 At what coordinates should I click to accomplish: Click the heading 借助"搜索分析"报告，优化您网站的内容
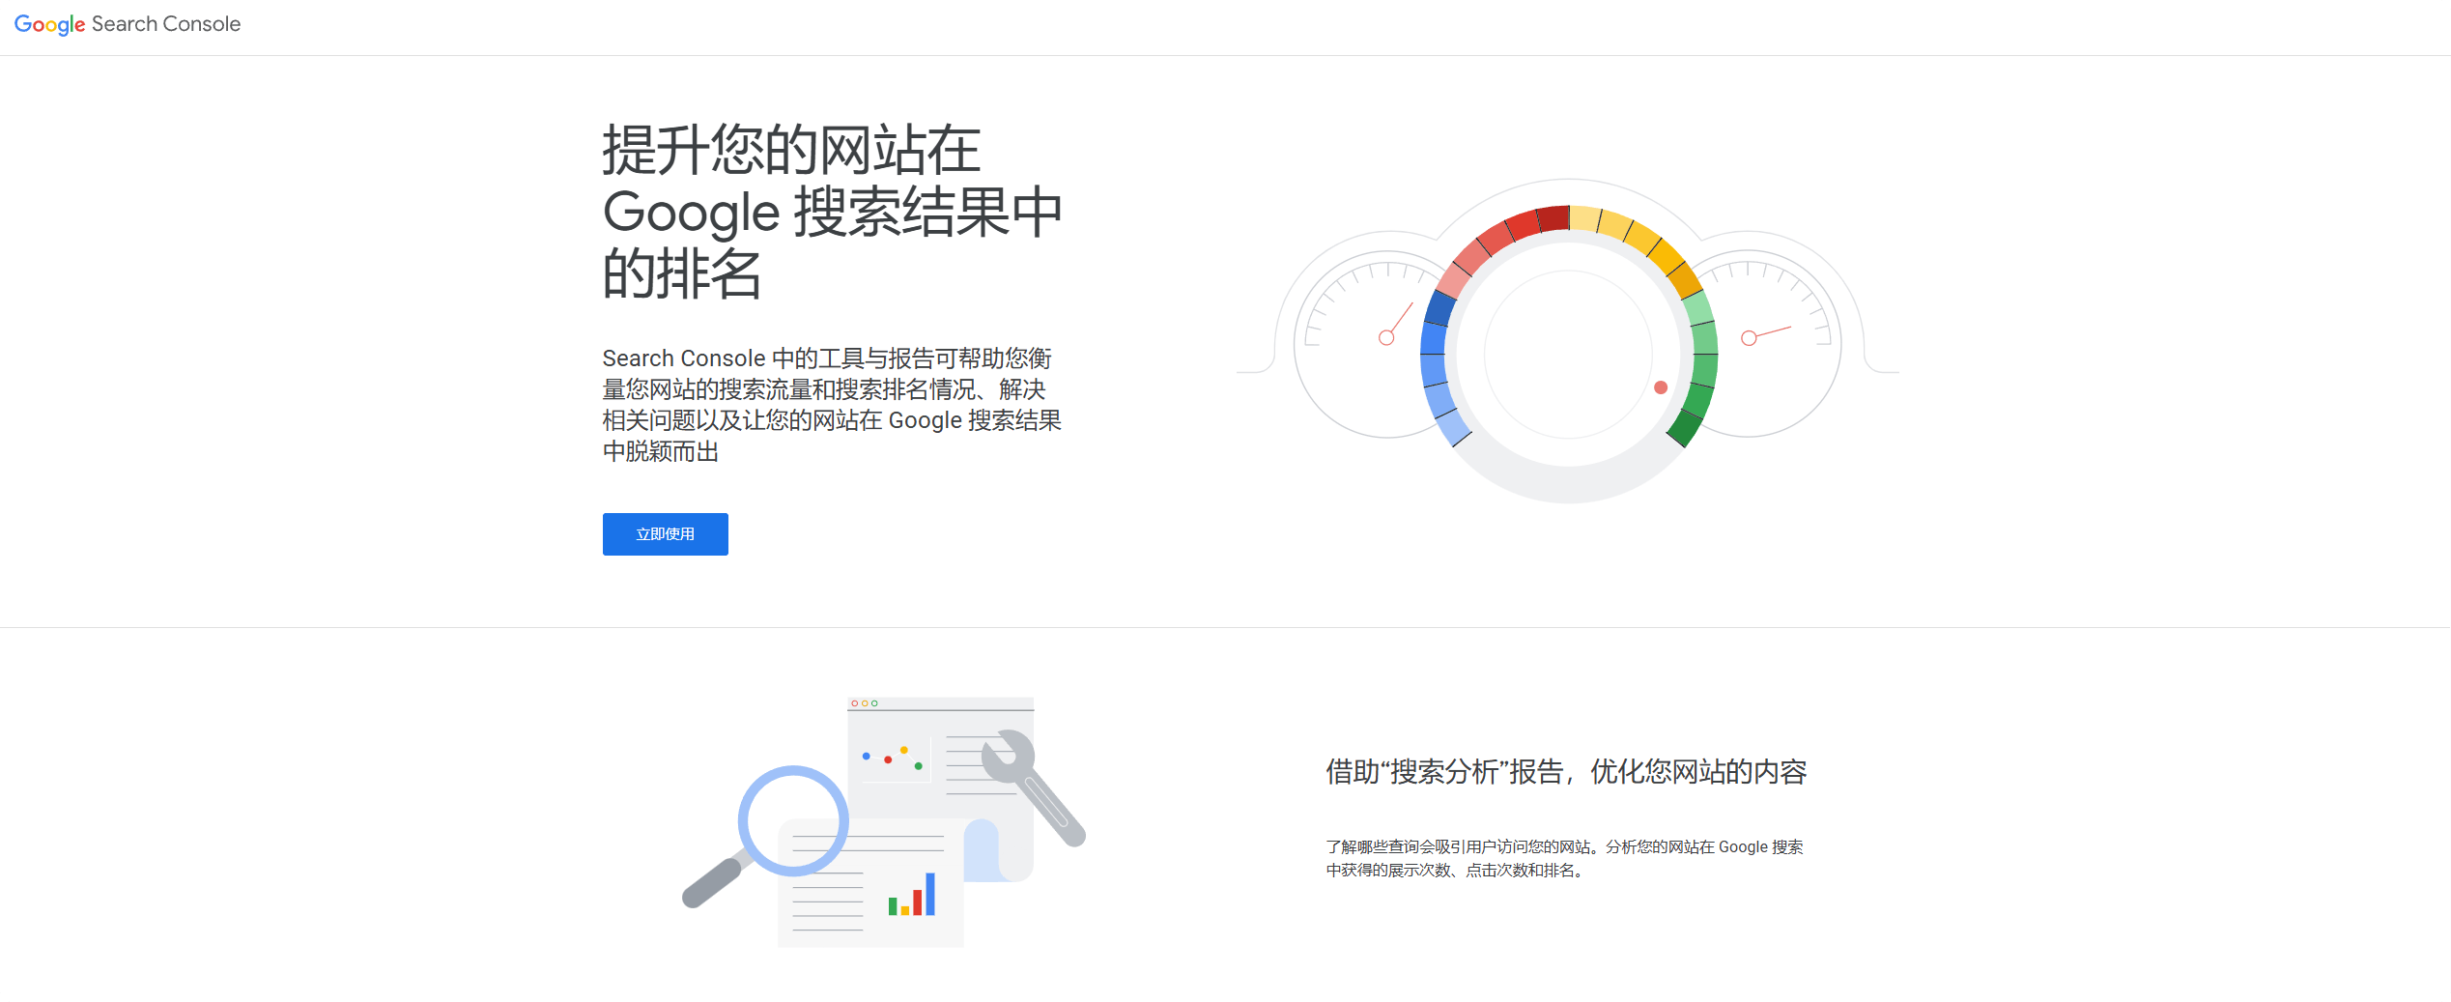(1566, 772)
